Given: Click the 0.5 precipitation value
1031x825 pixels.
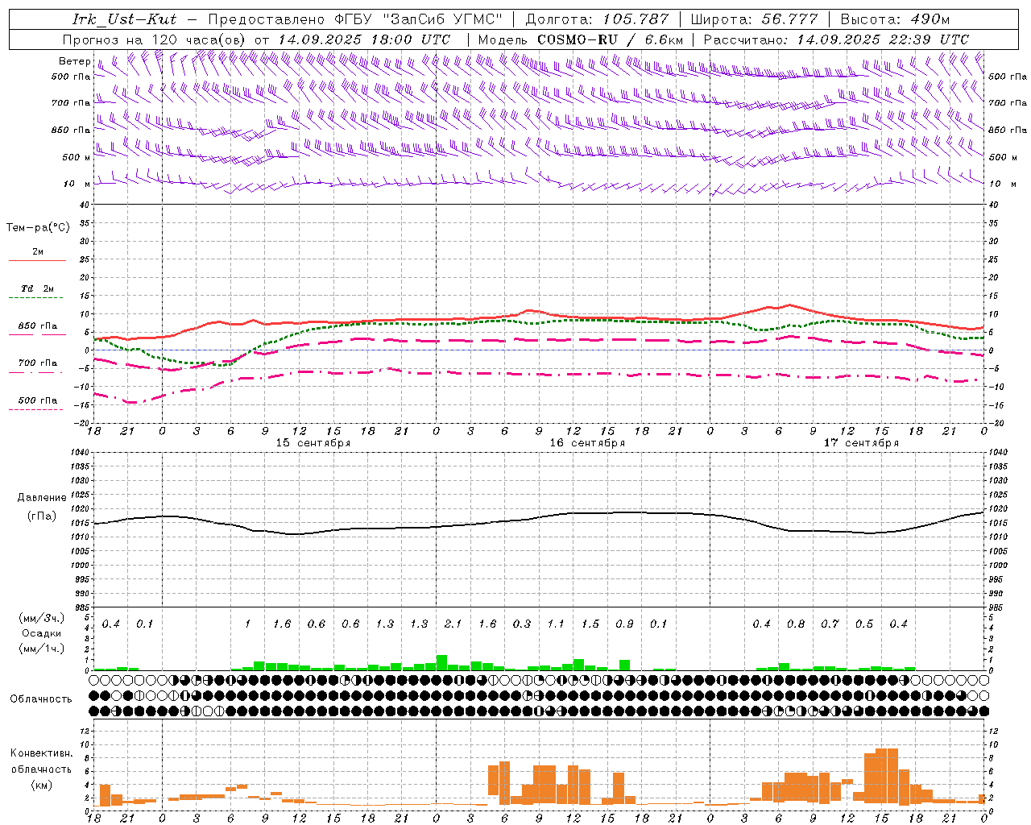Looking at the screenshot, I should (864, 624).
